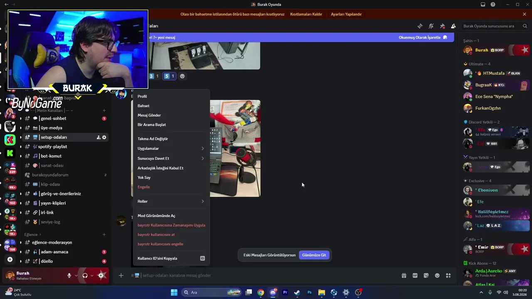
Task: Open the gift icon in message bar
Action: (404, 275)
